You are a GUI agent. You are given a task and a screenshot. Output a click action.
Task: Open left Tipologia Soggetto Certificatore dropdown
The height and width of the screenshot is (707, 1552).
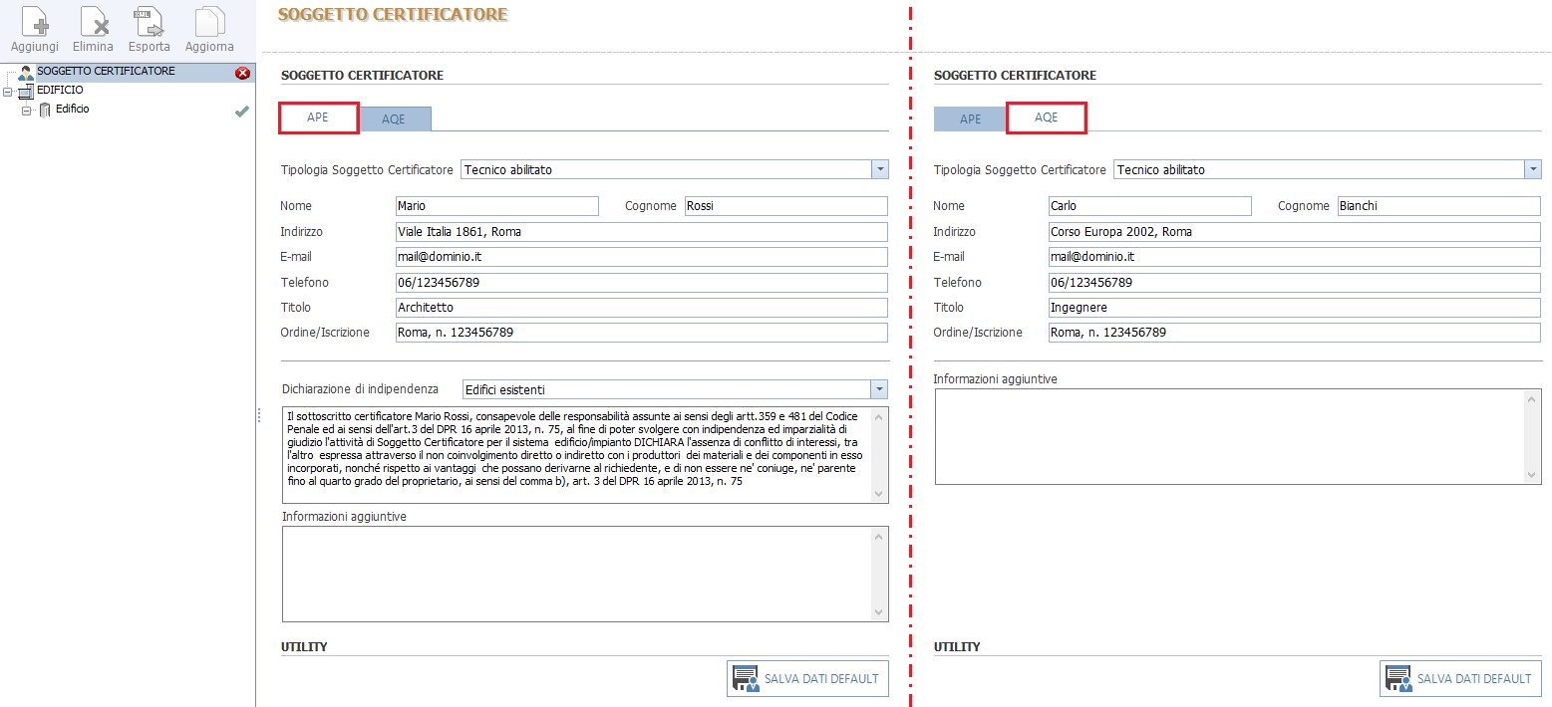tap(879, 170)
